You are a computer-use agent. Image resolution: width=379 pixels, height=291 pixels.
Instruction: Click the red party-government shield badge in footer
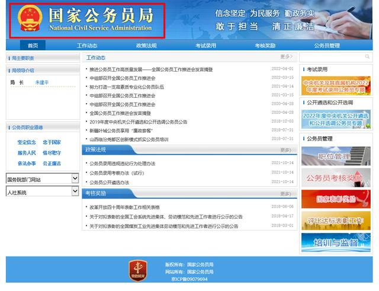tap(138, 271)
